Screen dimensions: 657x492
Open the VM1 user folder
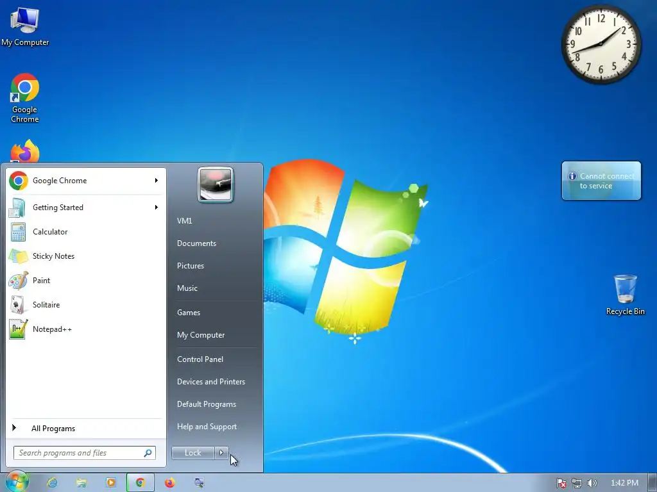[x=184, y=221]
